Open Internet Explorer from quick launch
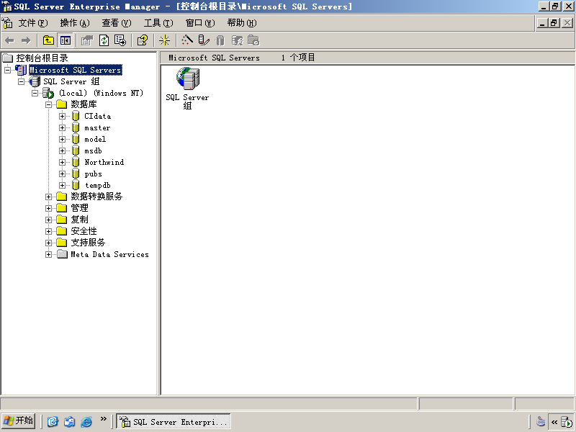Viewport: 576px width, 432px height. (x=86, y=421)
